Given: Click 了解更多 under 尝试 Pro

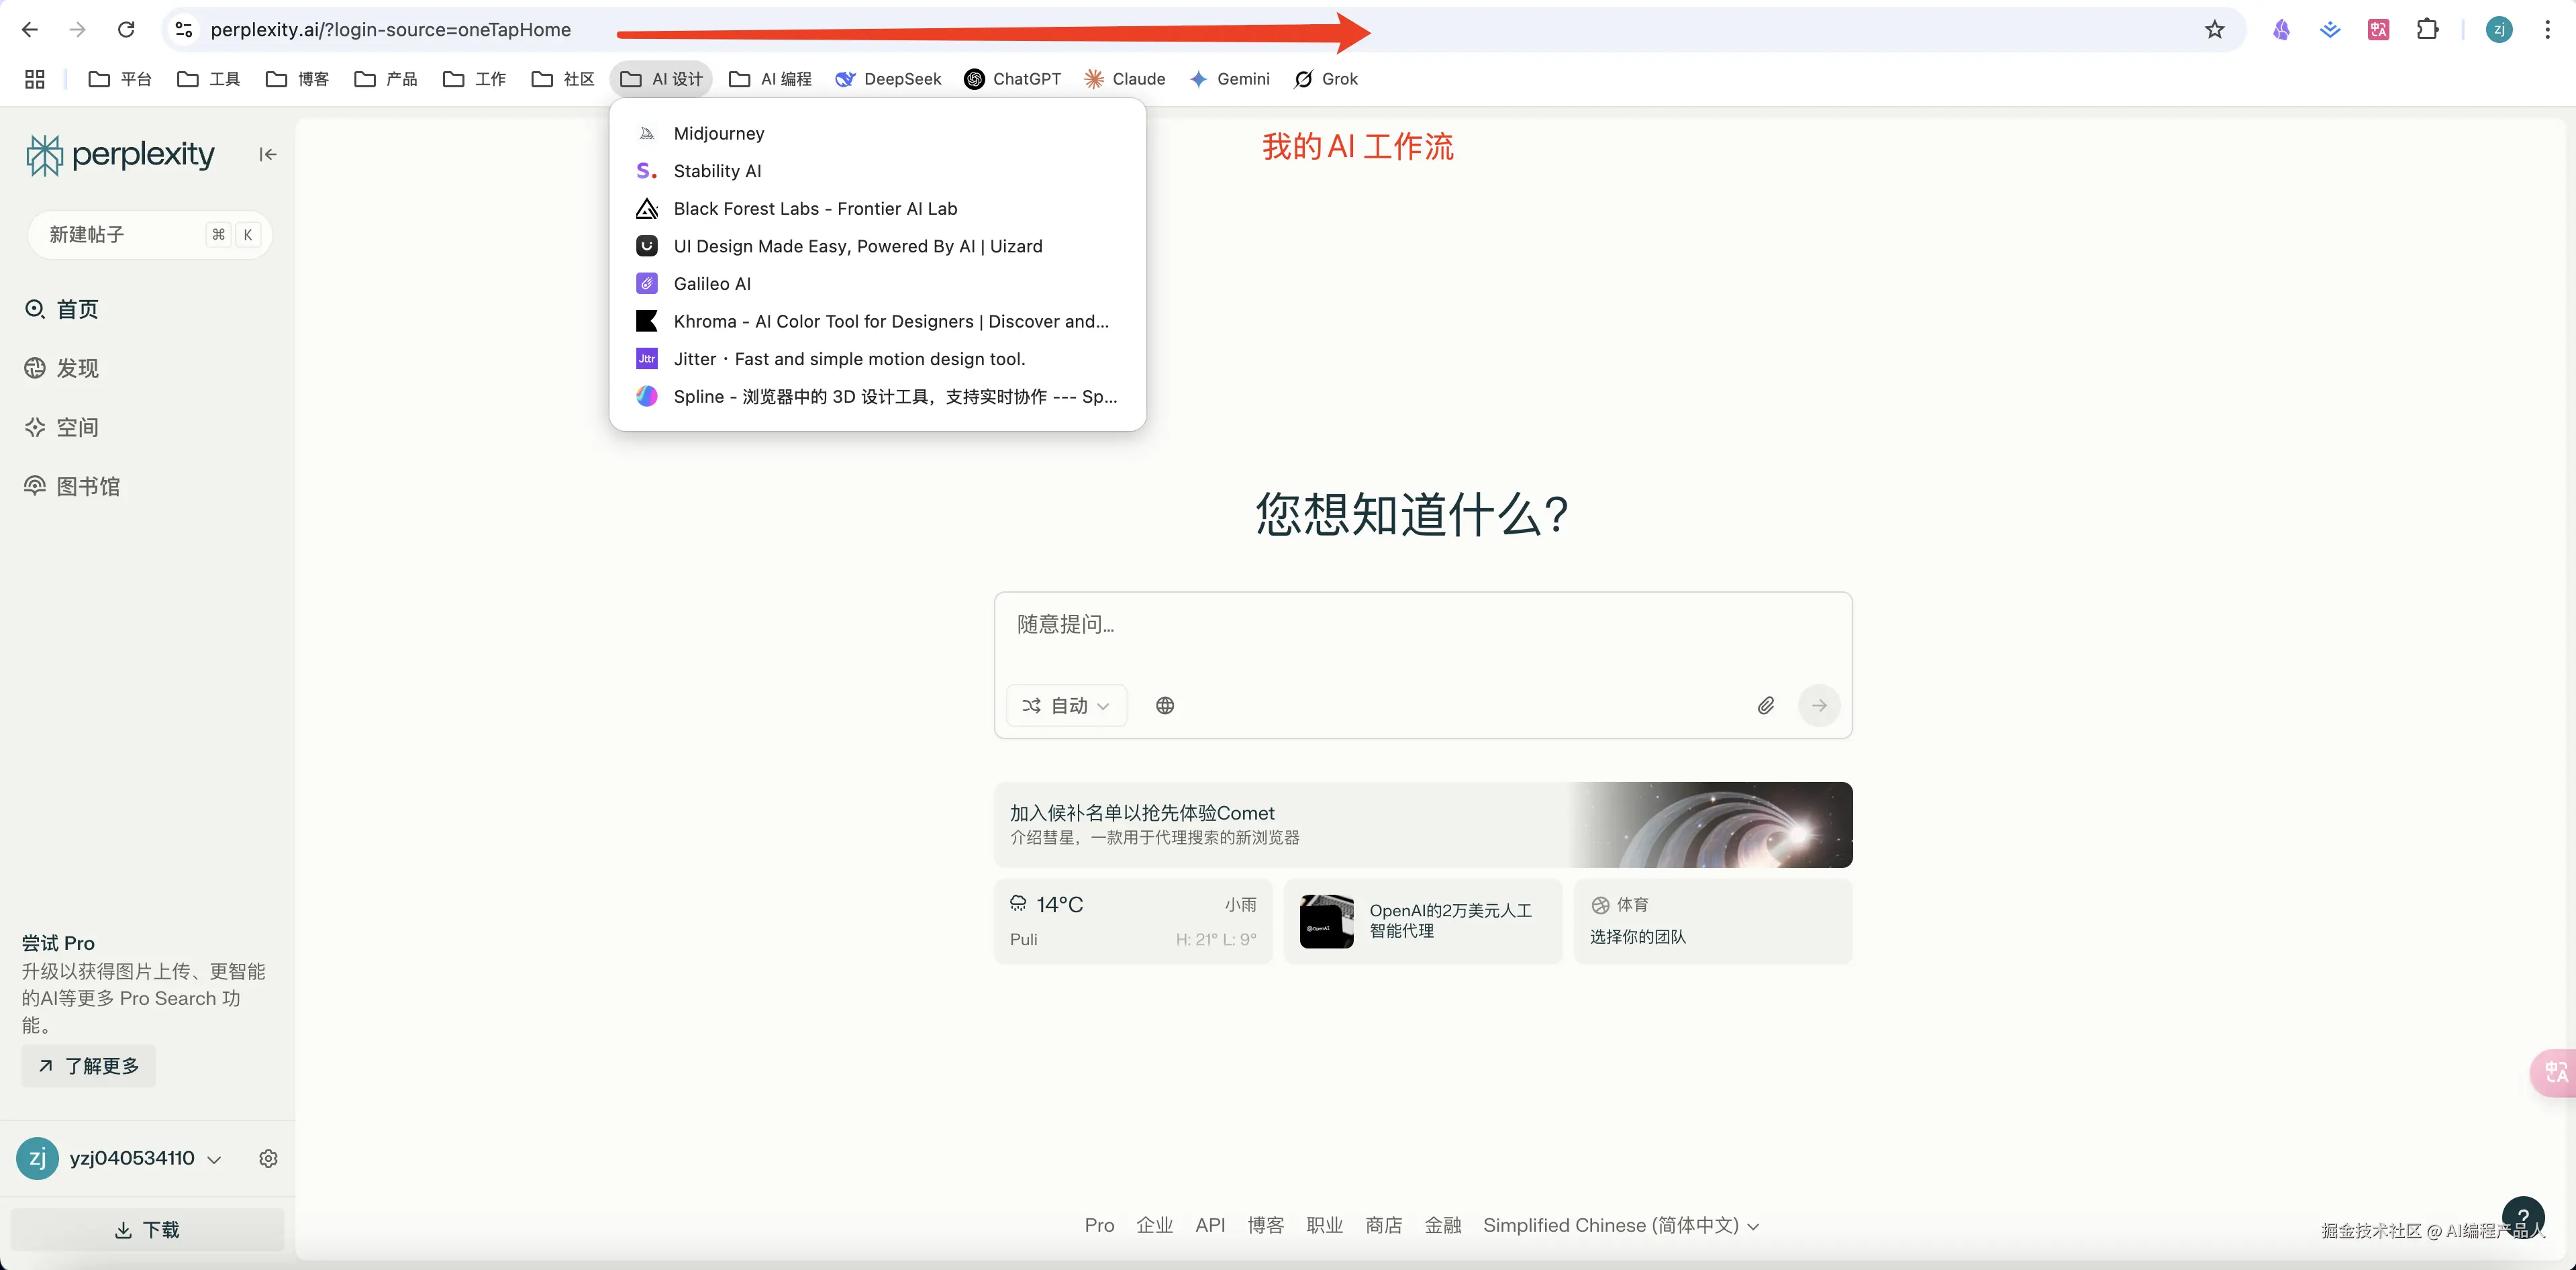Looking at the screenshot, I should (x=87, y=1066).
